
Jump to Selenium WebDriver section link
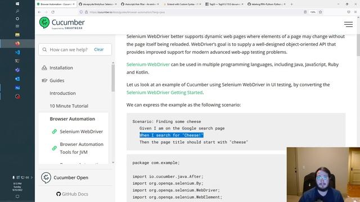[x=81, y=131]
